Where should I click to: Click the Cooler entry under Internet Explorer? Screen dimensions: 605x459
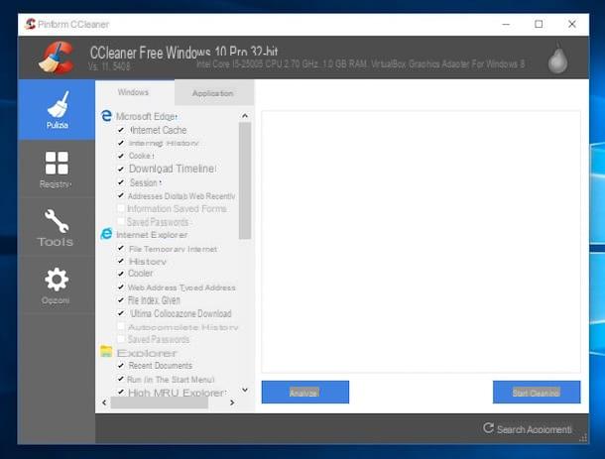(x=141, y=273)
